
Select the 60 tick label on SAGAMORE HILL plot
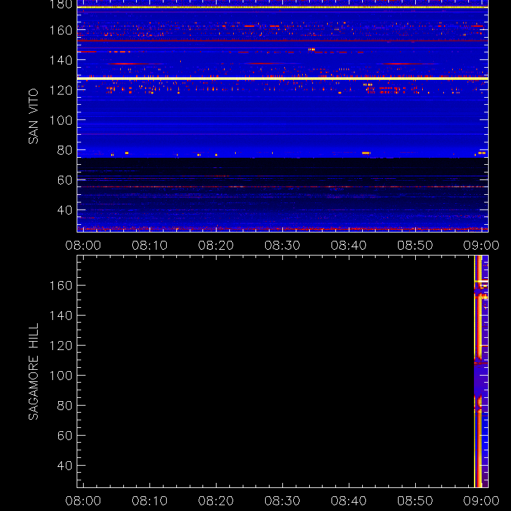65,436
